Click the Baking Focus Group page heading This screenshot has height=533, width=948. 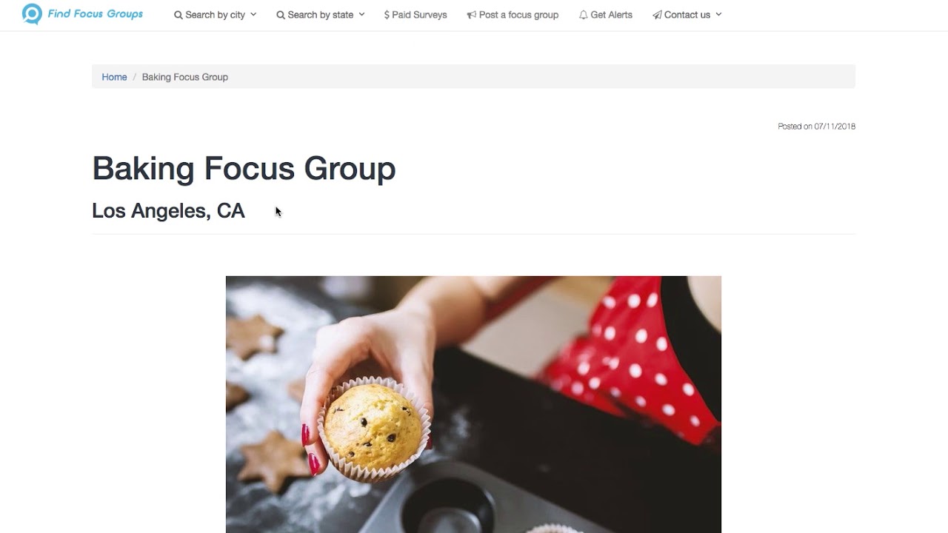(x=244, y=169)
